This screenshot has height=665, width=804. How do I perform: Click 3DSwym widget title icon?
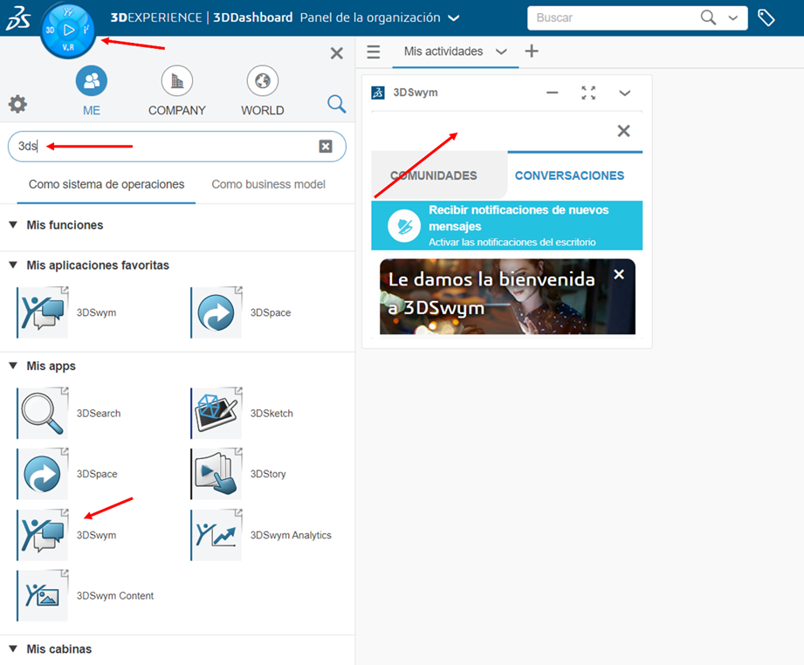[x=378, y=93]
